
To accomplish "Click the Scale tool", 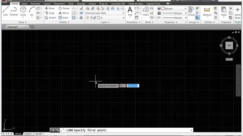I will pyautogui.click(x=63, y=18).
